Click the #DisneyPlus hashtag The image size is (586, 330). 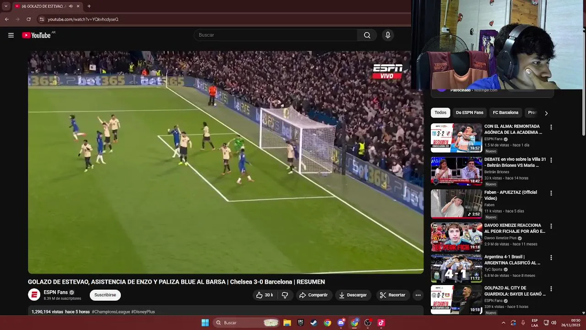(x=143, y=312)
